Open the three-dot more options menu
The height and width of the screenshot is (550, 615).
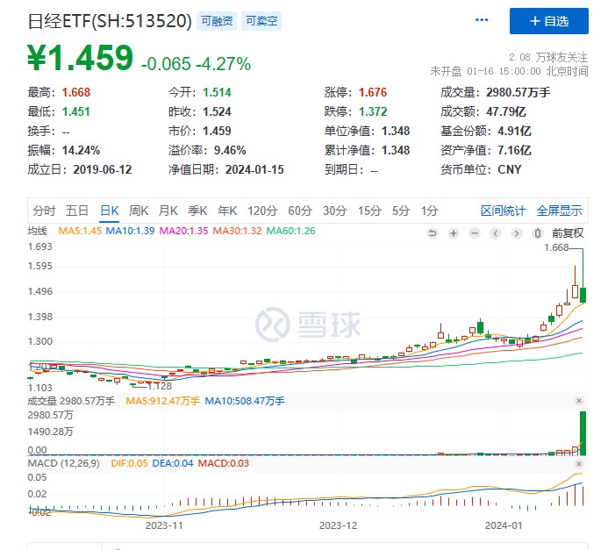pos(482,20)
